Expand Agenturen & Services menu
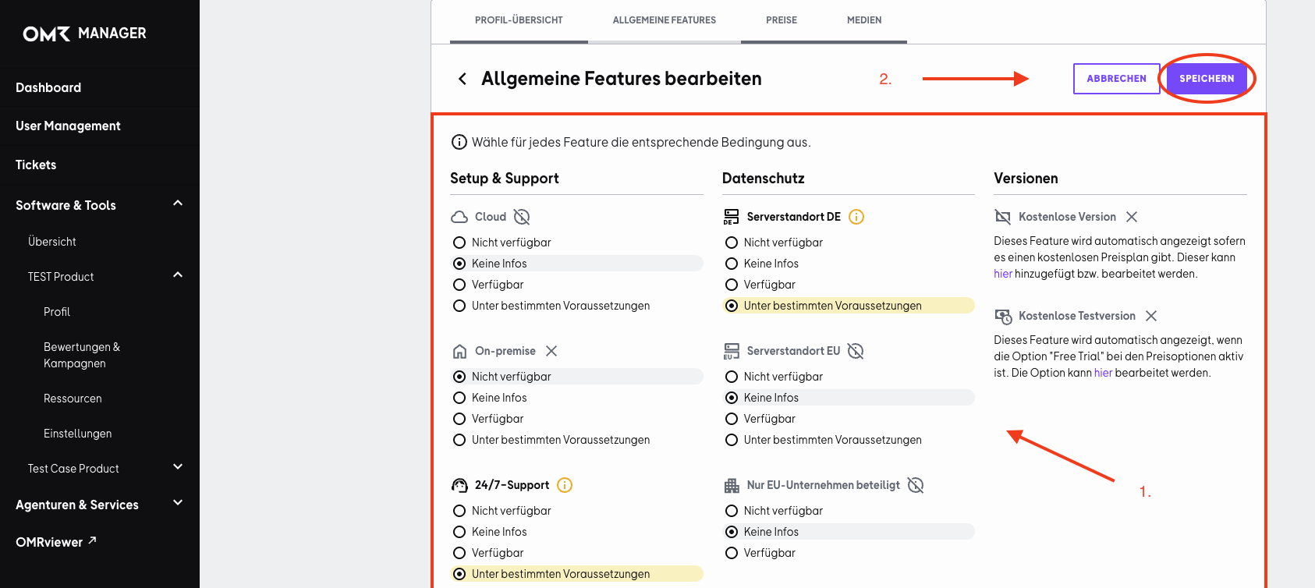Screen dimensions: 1315x588 click(x=178, y=503)
